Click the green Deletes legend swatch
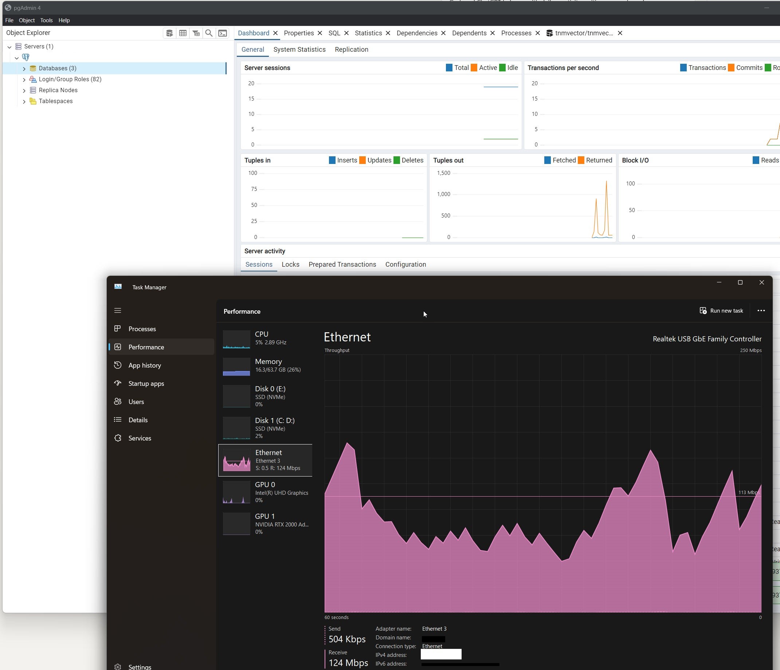This screenshot has height=670, width=780. (x=396, y=160)
